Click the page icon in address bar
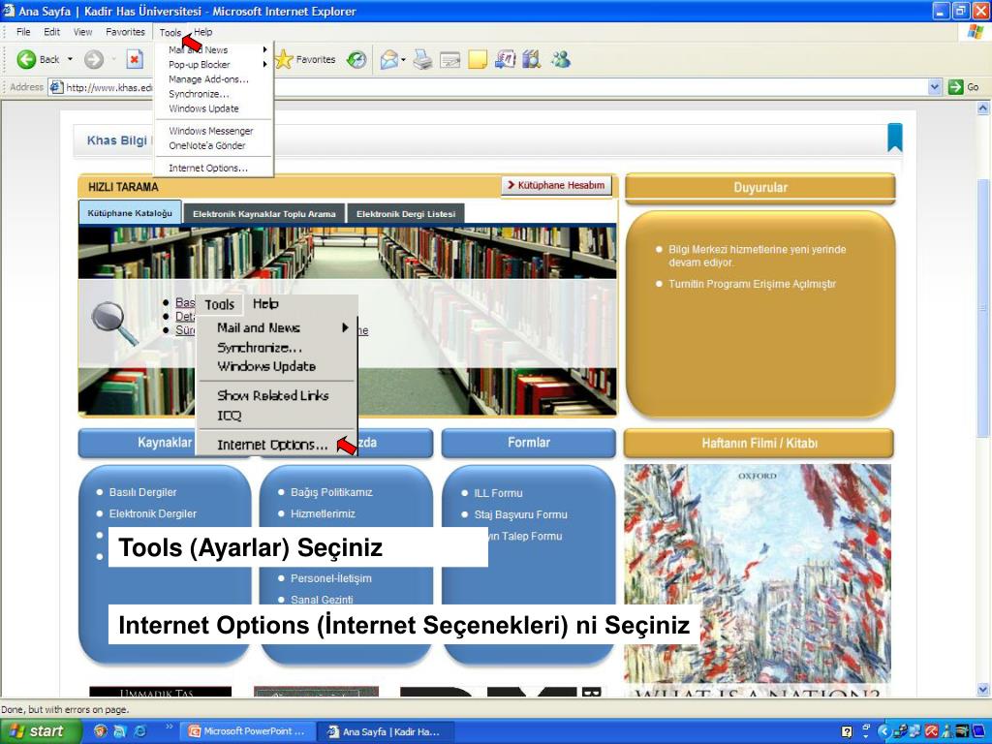 [x=56, y=87]
